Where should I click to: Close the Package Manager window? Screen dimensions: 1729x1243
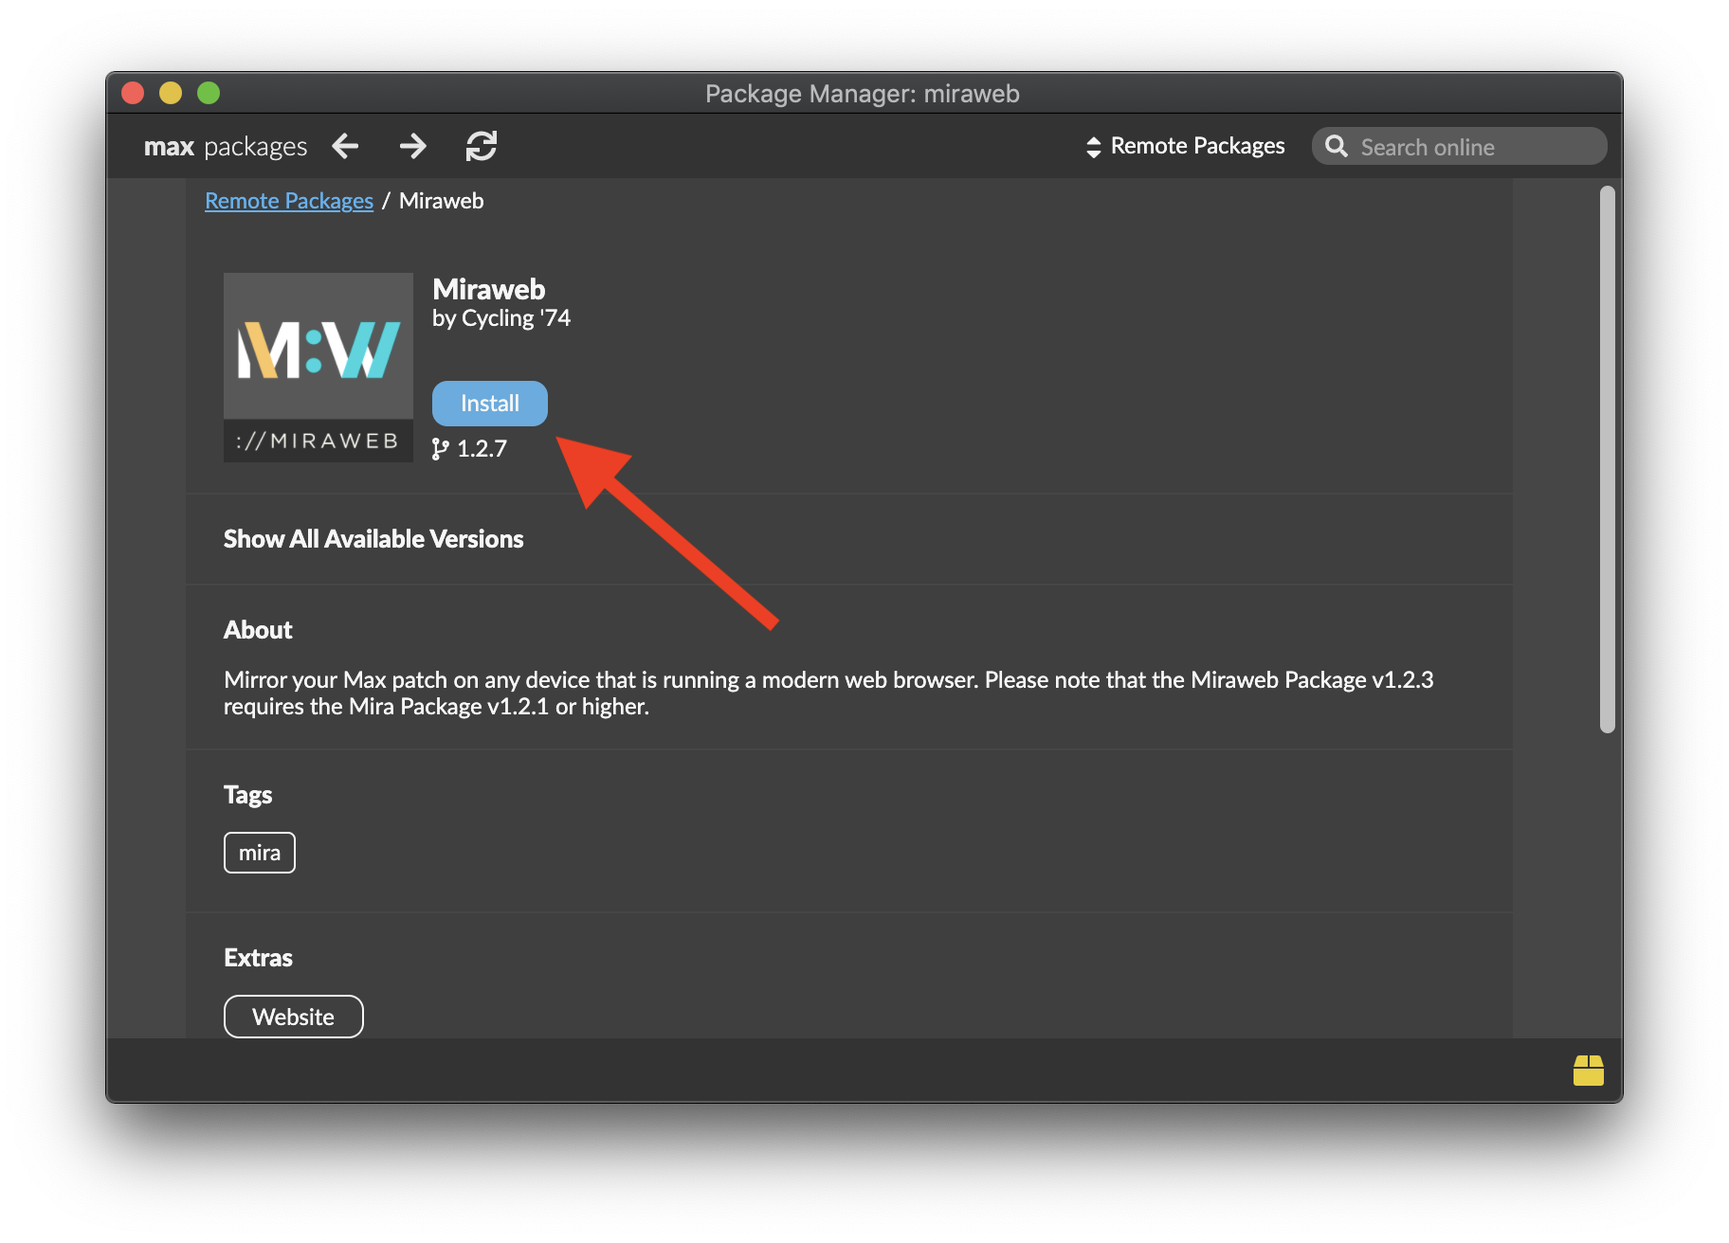click(x=133, y=93)
